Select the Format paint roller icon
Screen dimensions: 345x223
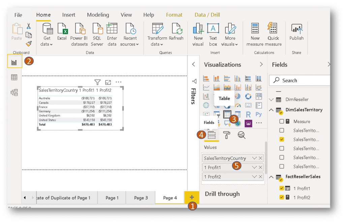[226, 135]
